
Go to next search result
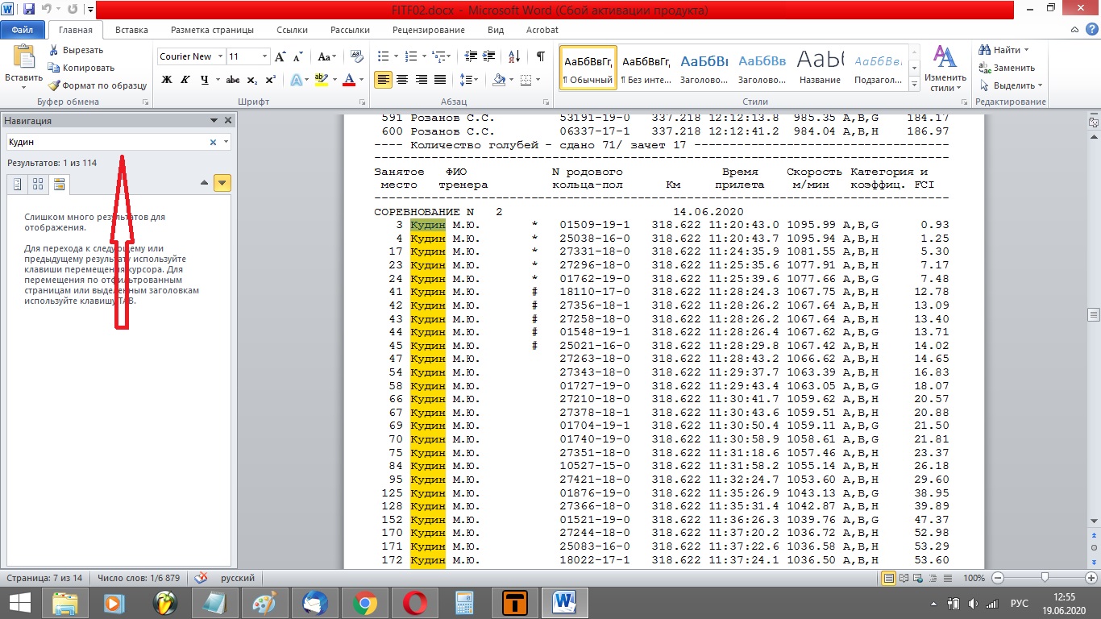(223, 184)
